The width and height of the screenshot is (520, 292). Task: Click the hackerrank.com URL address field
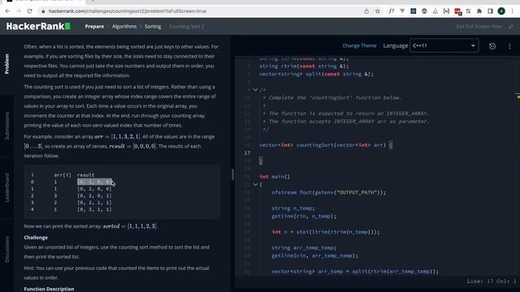[128, 11]
